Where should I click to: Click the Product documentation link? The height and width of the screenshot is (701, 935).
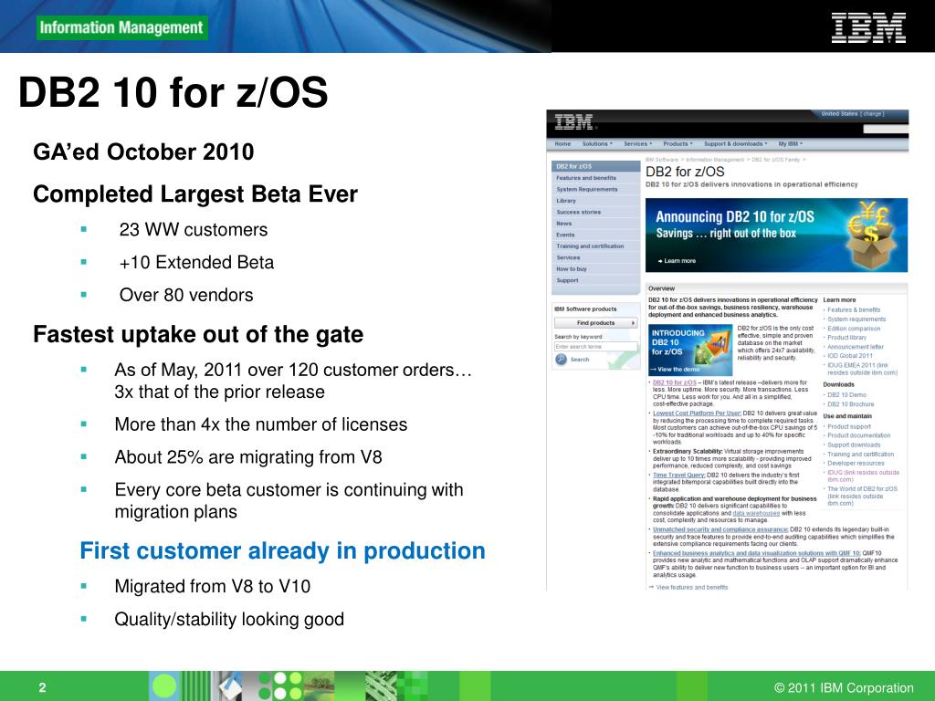[x=858, y=435]
